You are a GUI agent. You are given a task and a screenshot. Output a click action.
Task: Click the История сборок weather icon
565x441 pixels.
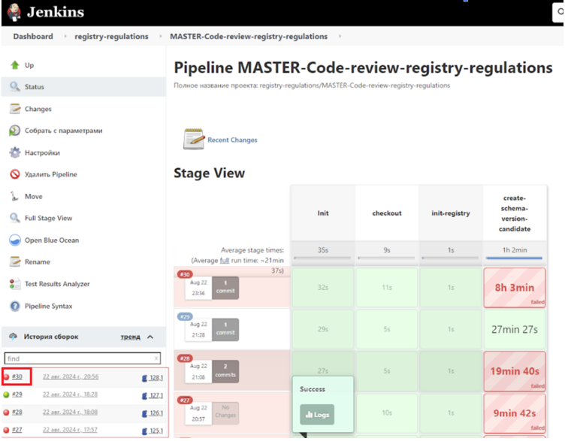point(14,336)
